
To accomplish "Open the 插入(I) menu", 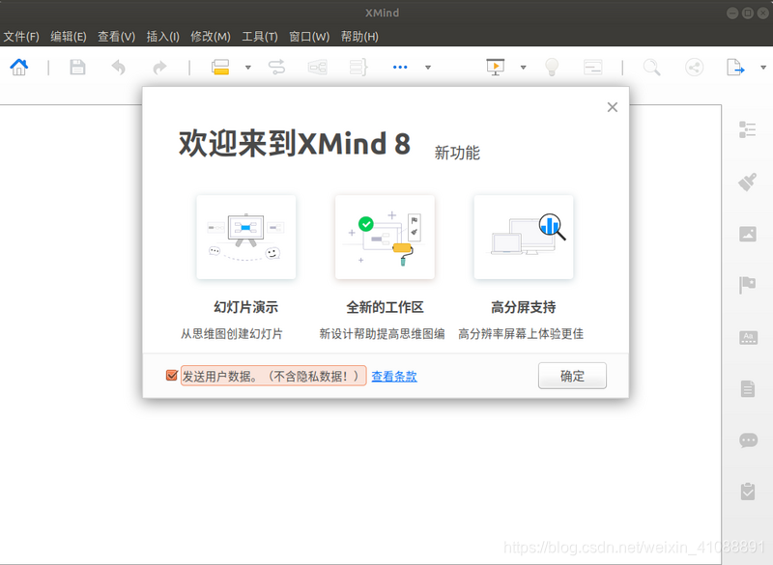I will pos(162,37).
